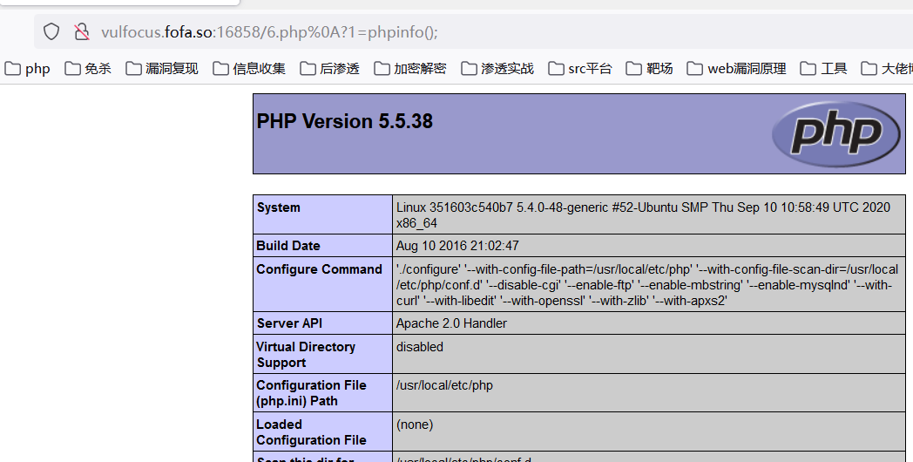Click the Linux 351603c540b7 system value
913x462 pixels.
(644, 215)
